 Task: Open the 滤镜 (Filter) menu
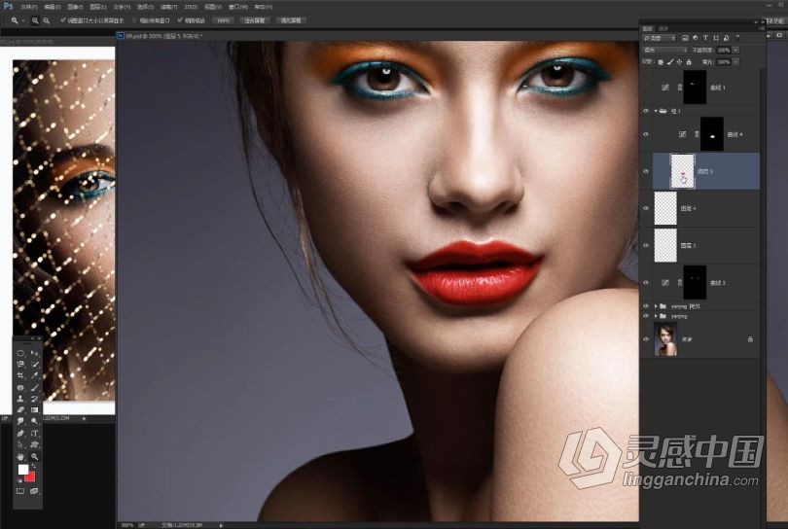(167, 7)
